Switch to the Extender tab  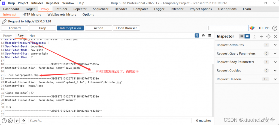point(177,9)
